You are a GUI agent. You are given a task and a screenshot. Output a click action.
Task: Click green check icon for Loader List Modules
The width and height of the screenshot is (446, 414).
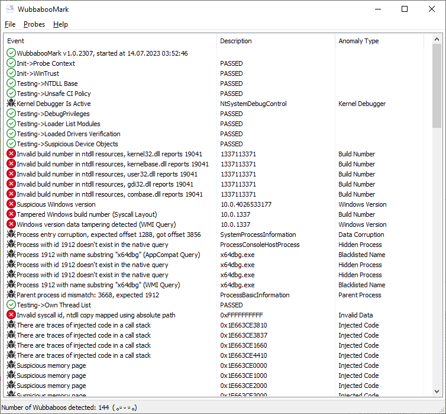point(11,124)
